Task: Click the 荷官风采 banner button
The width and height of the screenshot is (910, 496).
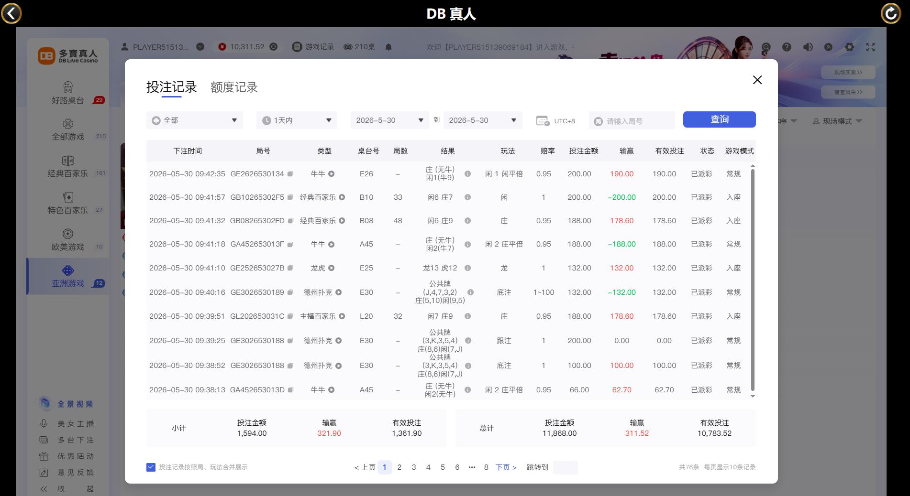Action: 848,92
